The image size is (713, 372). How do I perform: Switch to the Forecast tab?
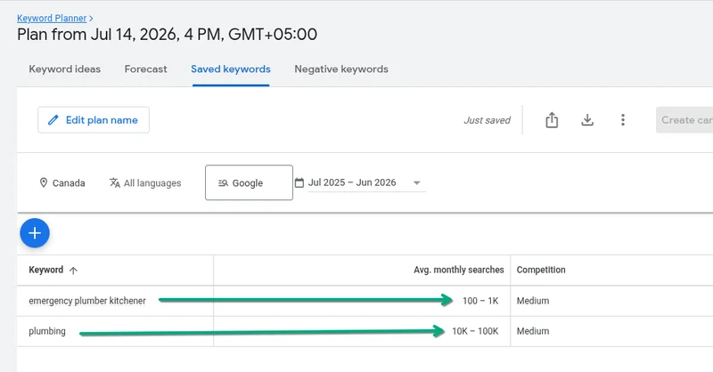145,69
